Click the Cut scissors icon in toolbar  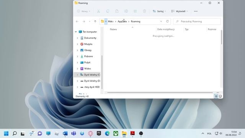point(98,11)
